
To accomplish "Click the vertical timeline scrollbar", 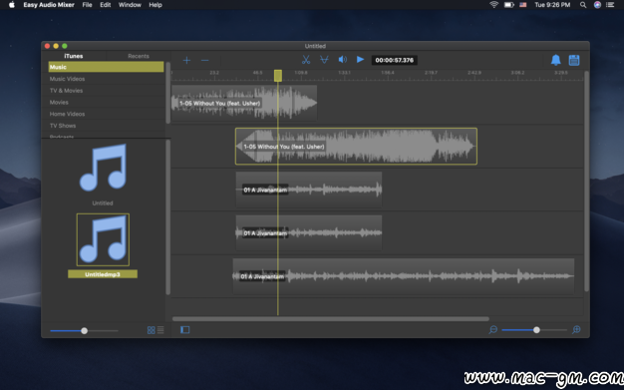I will click(586, 182).
